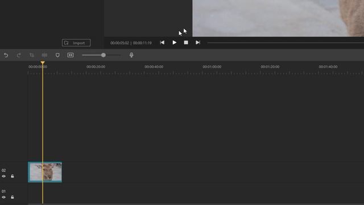Skip to next frame in preview
364x205 pixels.
(x=198, y=43)
